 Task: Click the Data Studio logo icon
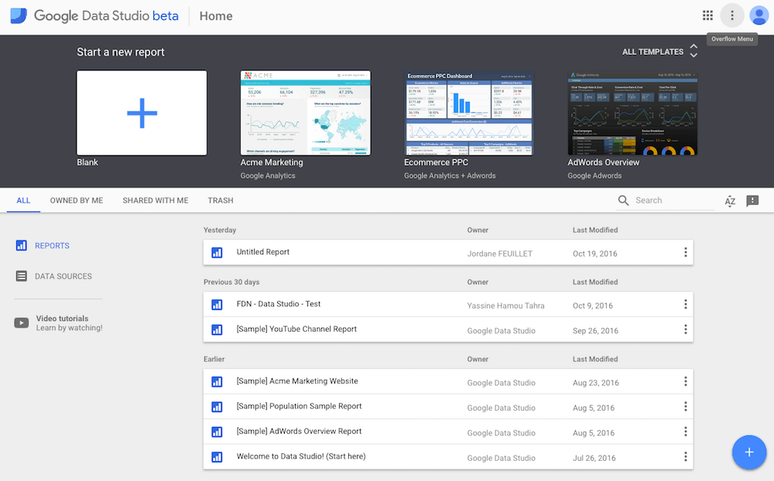(19, 15)
